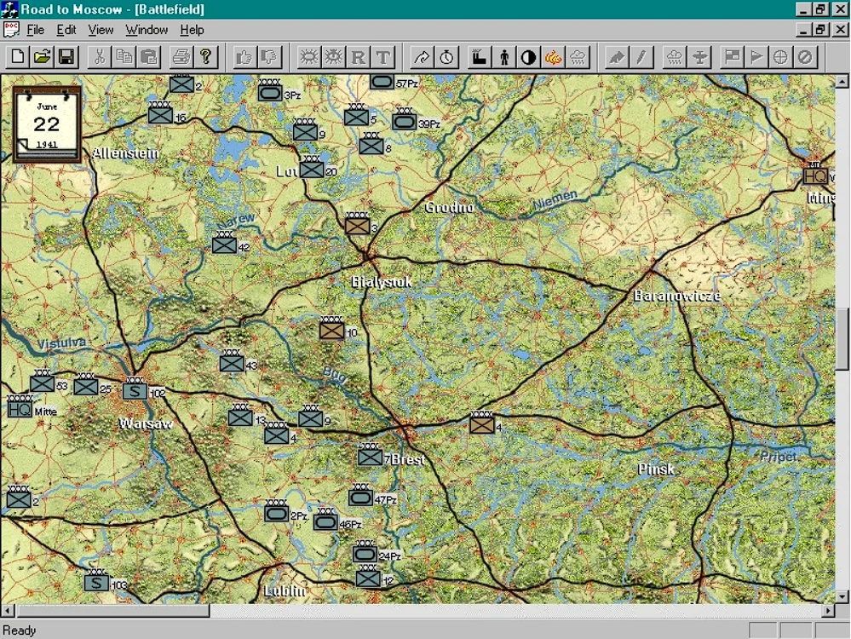Select infantry unit 16 near Allenstein
851x639 pixels.
pos(160,113)
